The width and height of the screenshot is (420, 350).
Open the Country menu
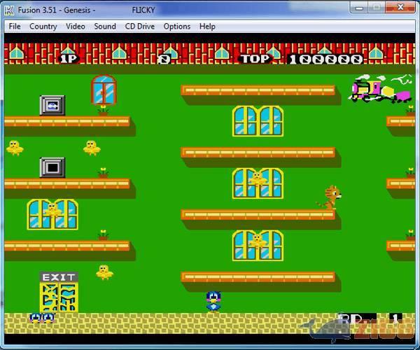[43, 27]
